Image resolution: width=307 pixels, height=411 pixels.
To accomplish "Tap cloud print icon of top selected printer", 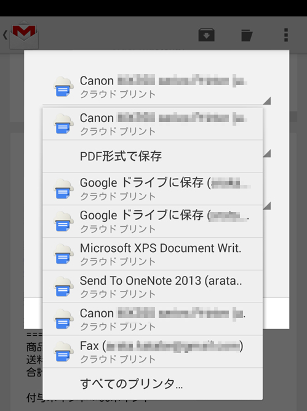I will [63, 86].
